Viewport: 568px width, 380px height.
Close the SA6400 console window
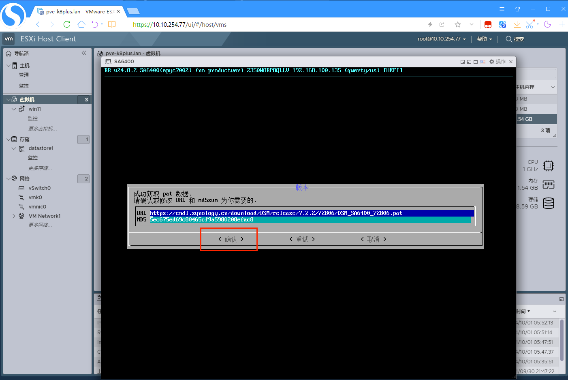coord(511,62)
